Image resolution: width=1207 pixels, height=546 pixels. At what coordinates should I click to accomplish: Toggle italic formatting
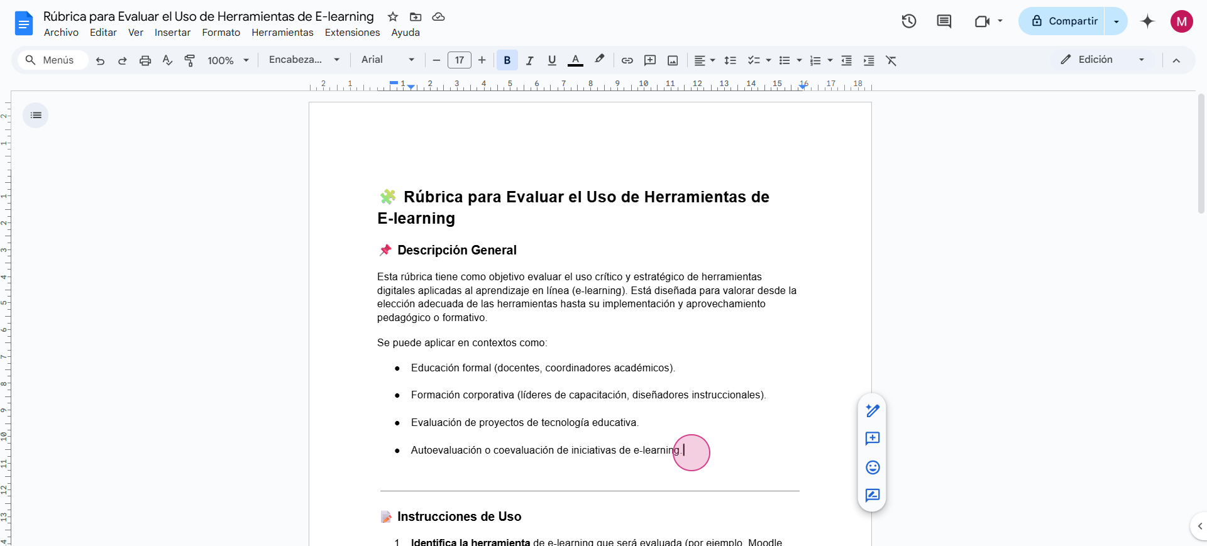pyautogui.click(x=530, y=60)
